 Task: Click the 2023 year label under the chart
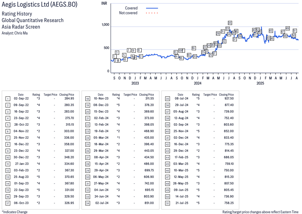[135, 83]
